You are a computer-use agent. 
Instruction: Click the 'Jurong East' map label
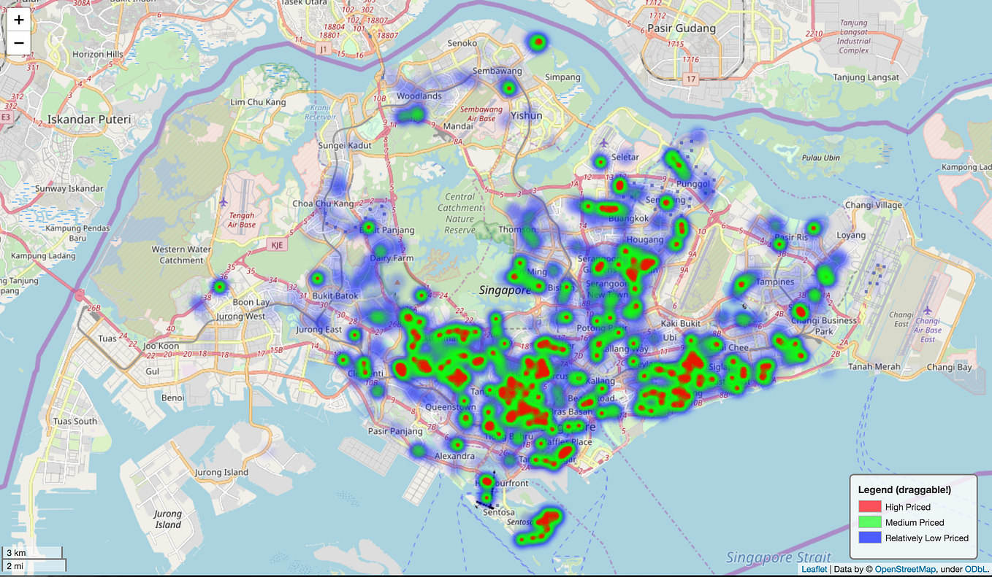(x=318, y=330)
